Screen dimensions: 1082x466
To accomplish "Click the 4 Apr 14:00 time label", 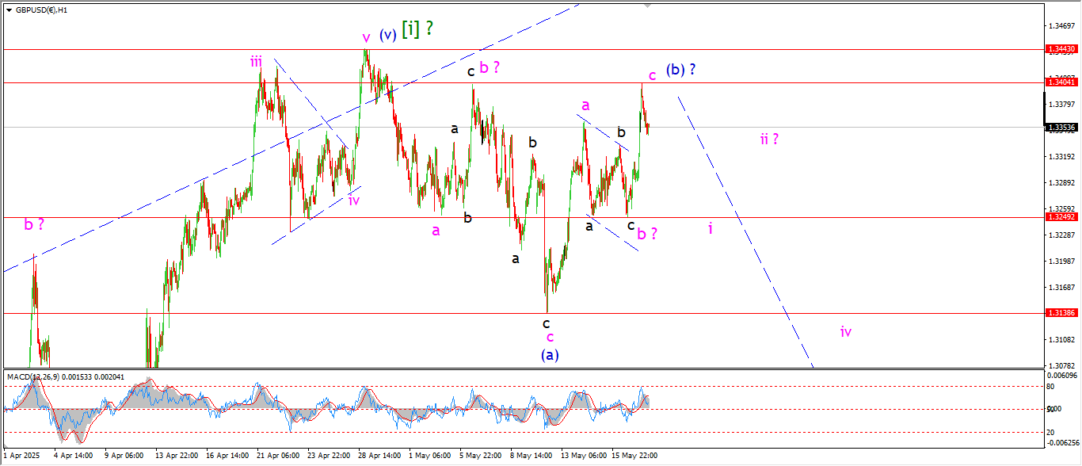I will [x=72, y=456].
